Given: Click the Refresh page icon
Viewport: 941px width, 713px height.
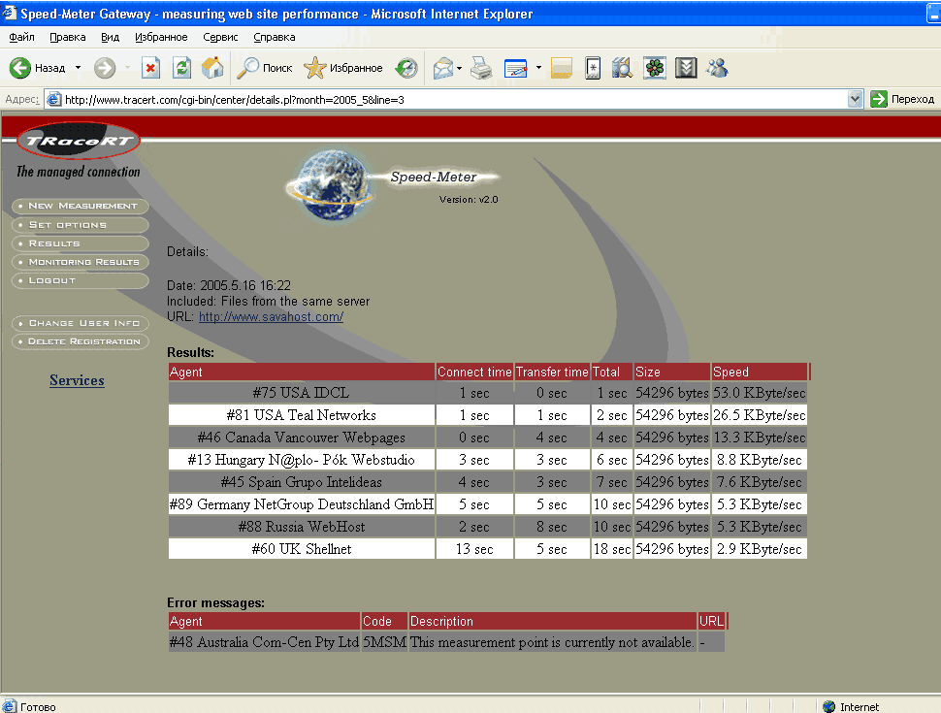Looking at the screenshot, I should point(181,68).
